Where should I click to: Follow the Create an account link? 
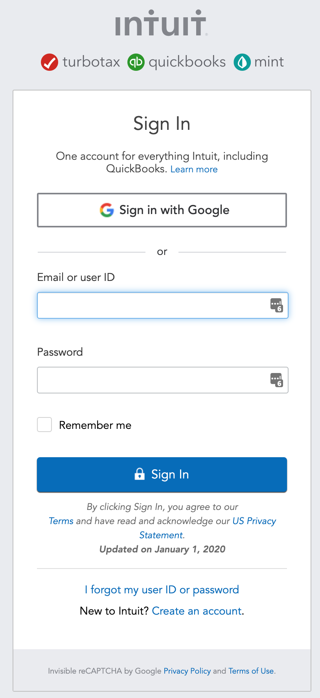(197, 611)
